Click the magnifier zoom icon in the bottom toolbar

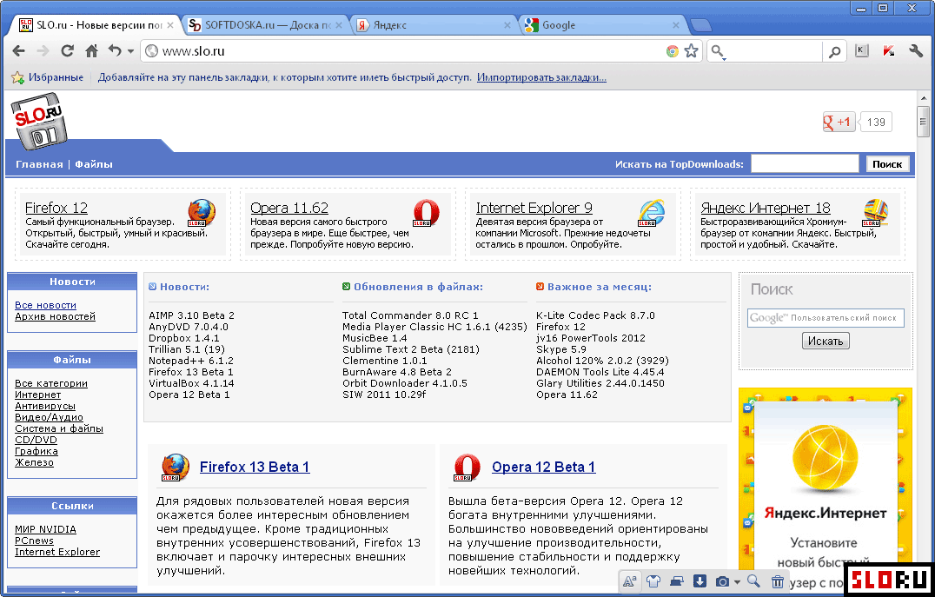click(753, 581)
